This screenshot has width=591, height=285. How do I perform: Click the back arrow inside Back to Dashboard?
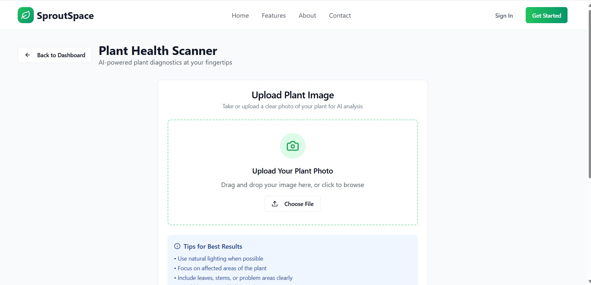[x=28, y=55]
